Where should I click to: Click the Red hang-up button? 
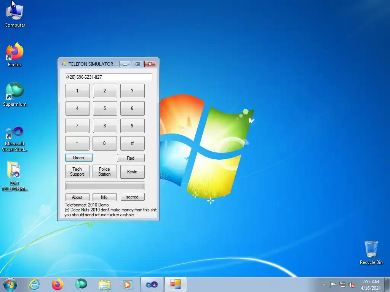(x=131, y=158)
